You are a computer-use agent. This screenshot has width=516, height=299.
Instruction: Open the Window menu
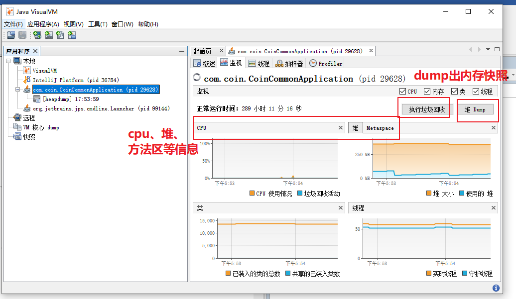pos(123,24)
